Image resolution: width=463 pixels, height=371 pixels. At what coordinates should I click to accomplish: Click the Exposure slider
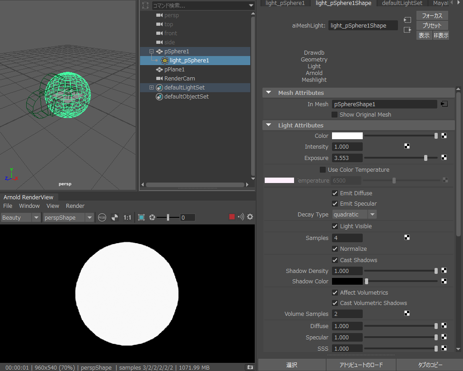click(401, 158)
